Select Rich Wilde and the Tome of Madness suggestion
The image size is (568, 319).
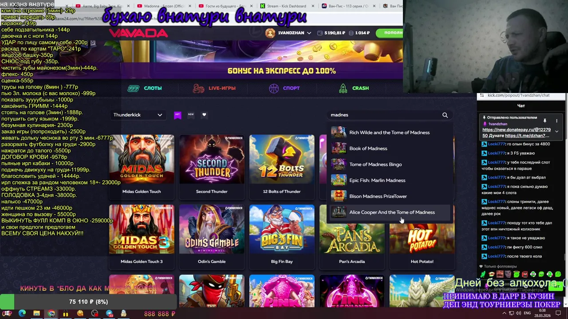pyautogui.click(x=390, y=132)
